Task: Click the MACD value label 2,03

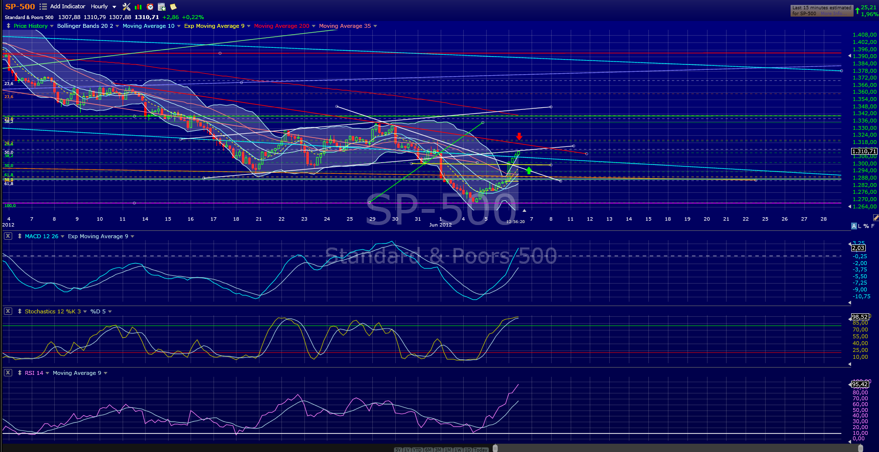Action: [858, 248]
